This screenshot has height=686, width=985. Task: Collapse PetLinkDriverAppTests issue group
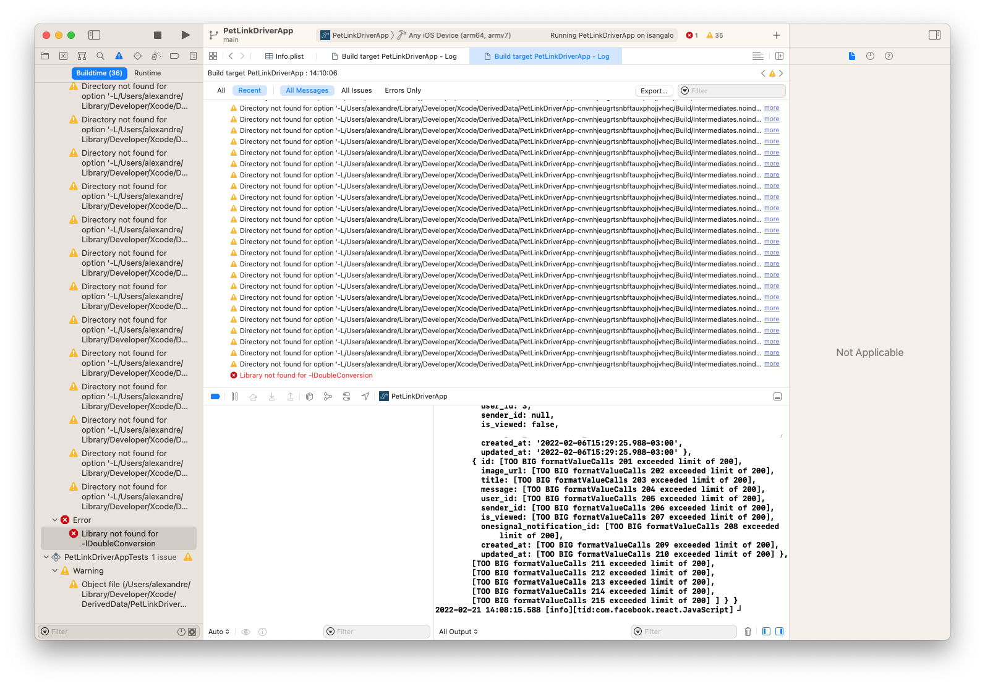[46, 557]
